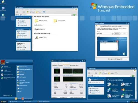Click View system information link
Screen dimensions: 138x103
(21, 21)
